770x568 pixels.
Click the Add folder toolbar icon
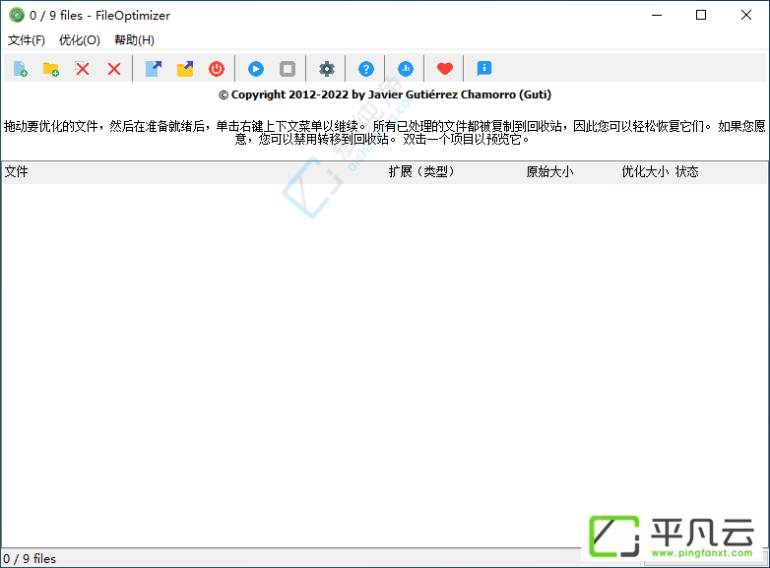tap(51, 69)
